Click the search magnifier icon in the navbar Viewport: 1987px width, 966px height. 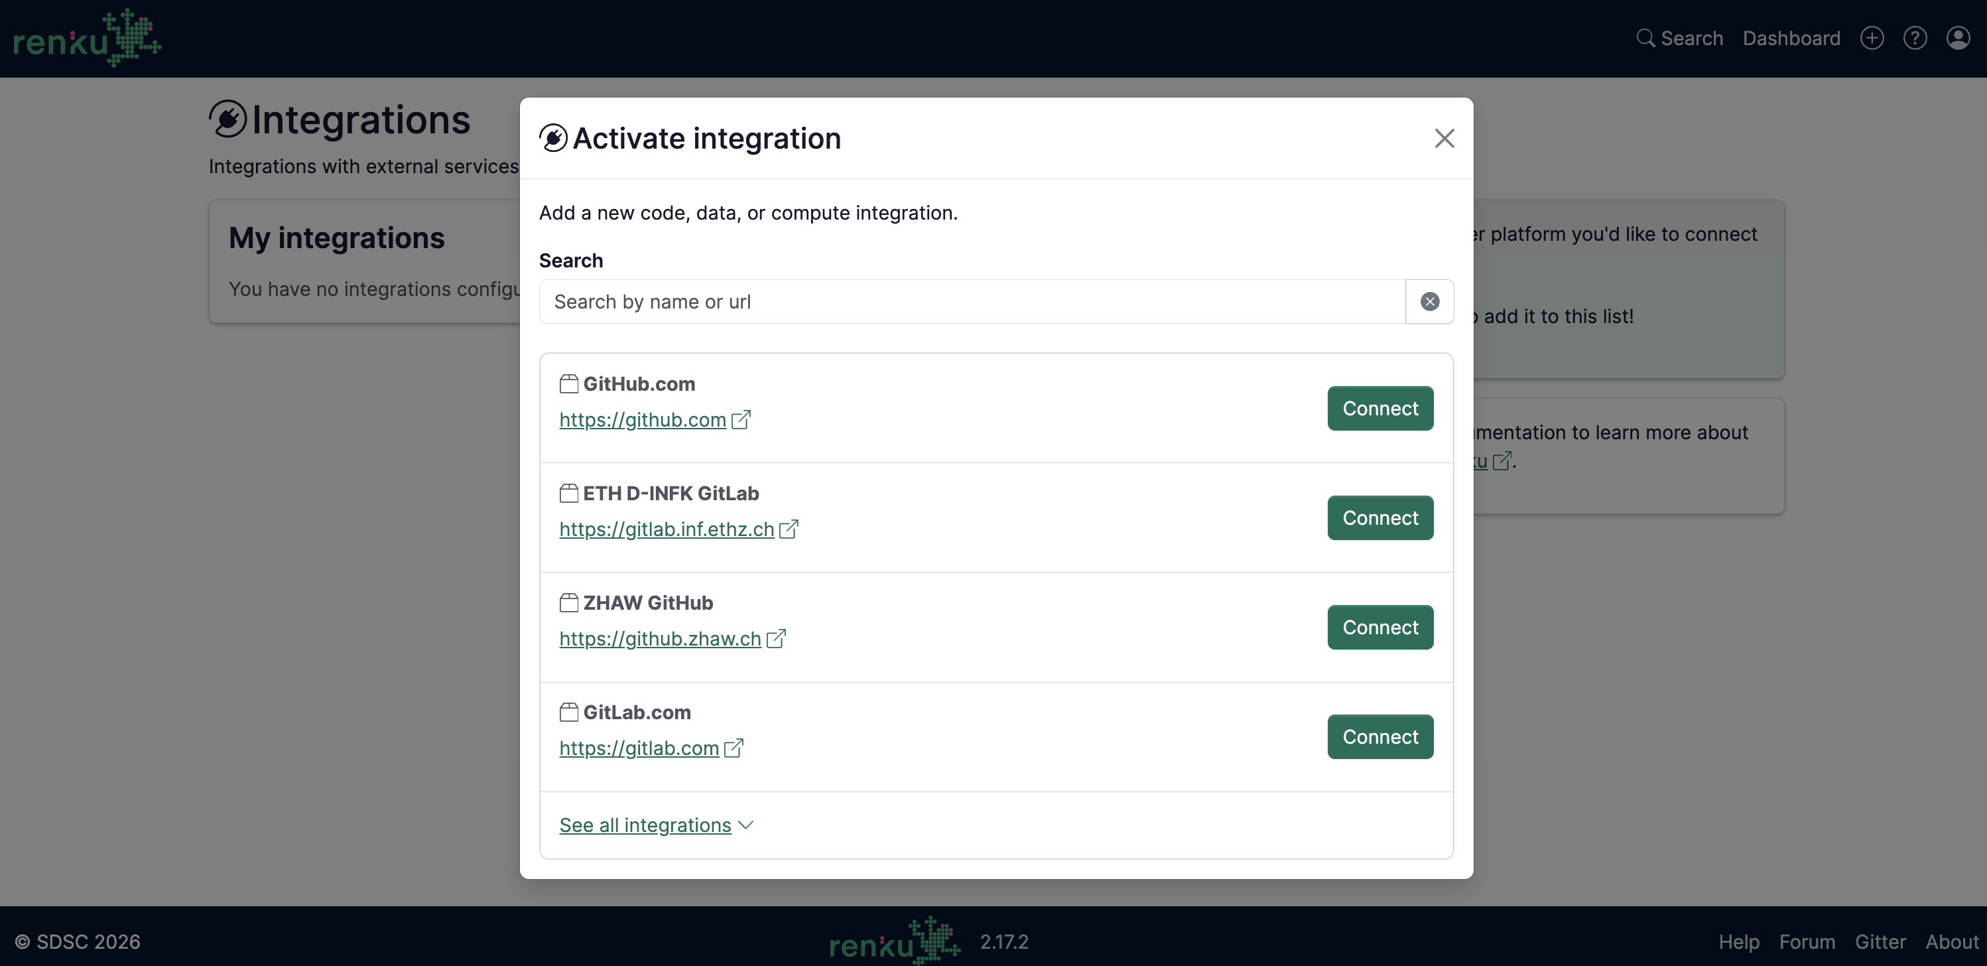(1645, 38)
